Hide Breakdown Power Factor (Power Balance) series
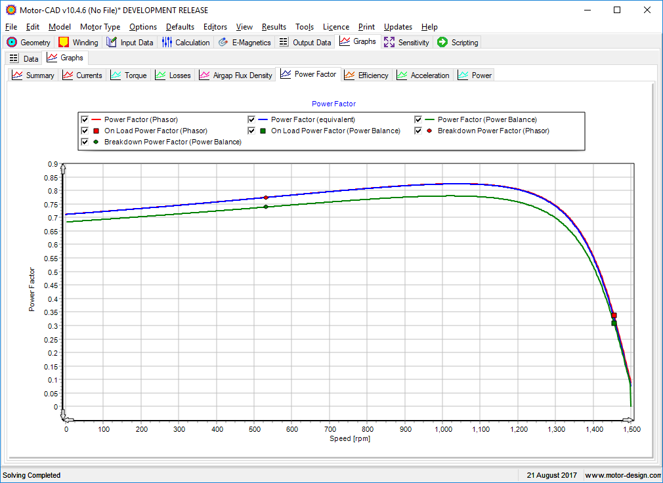 [x=85, y=142]
